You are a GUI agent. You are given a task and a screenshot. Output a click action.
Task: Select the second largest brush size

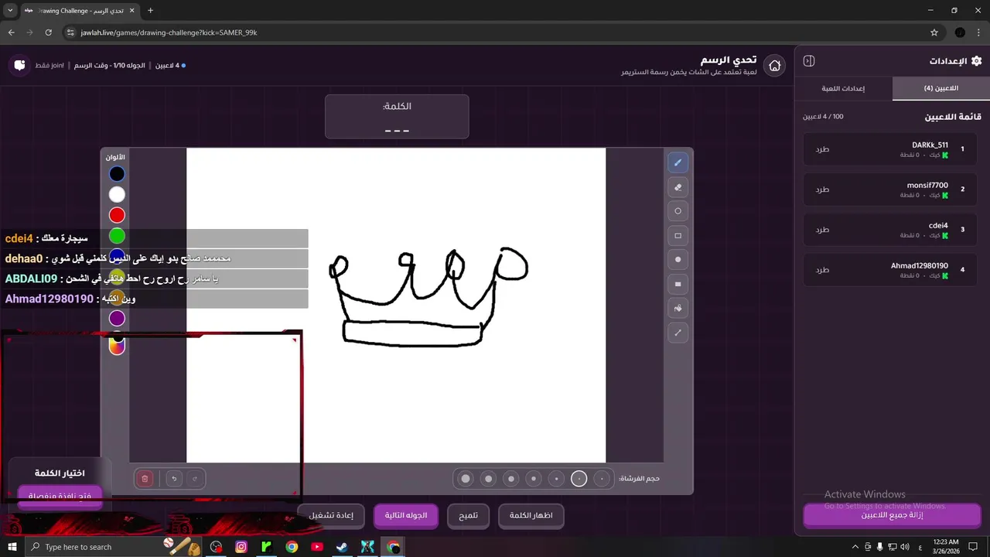click(488, 479)
